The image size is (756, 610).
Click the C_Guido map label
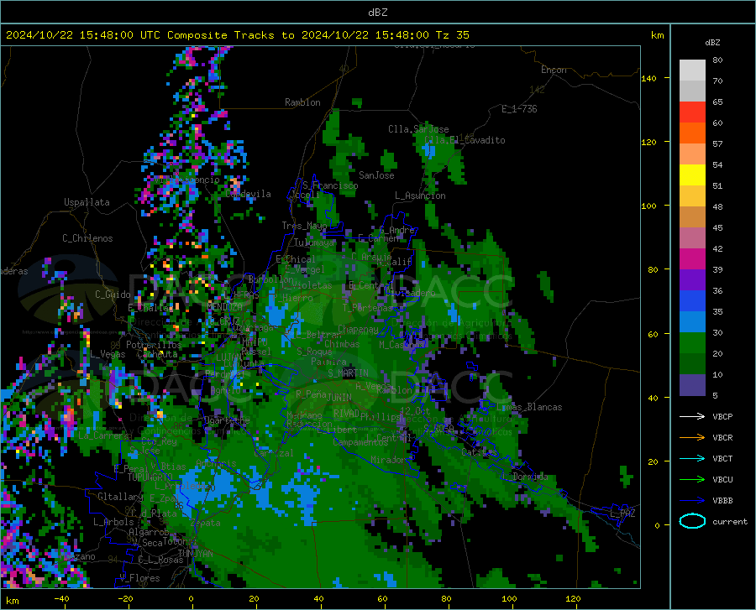[x=113, y=295]
